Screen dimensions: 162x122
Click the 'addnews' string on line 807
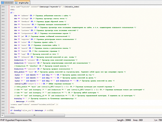(x=25, y=15)
